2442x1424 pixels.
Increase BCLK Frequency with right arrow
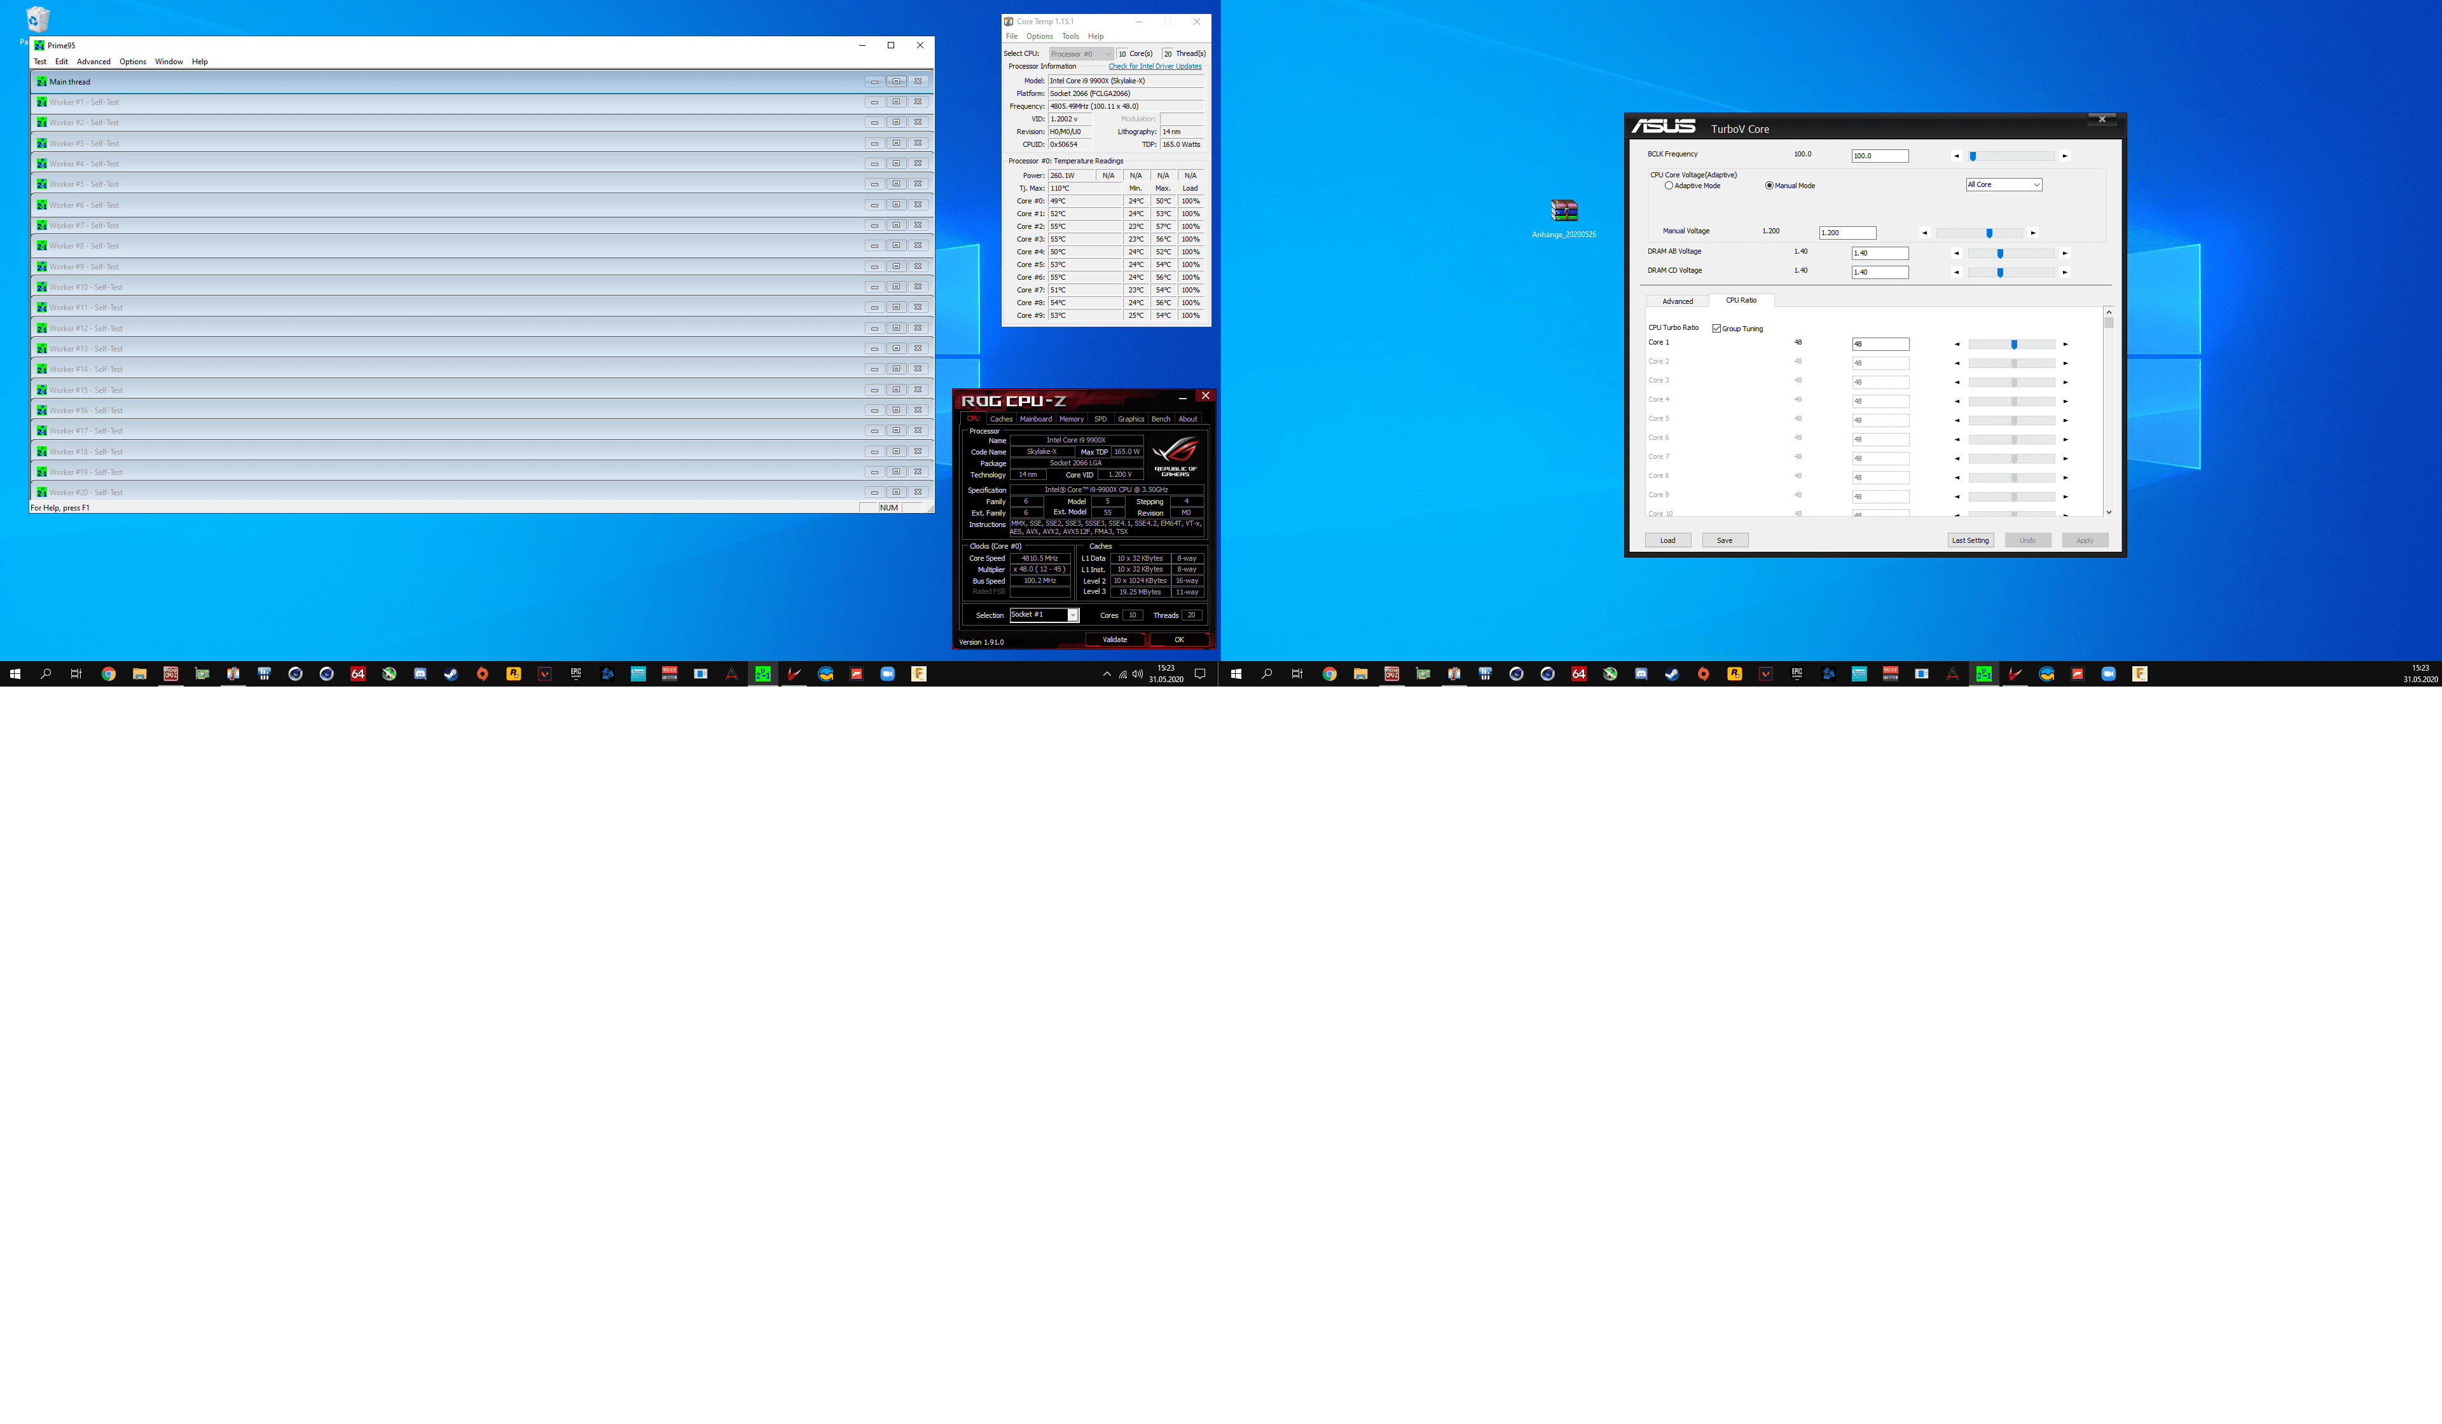2064,156
